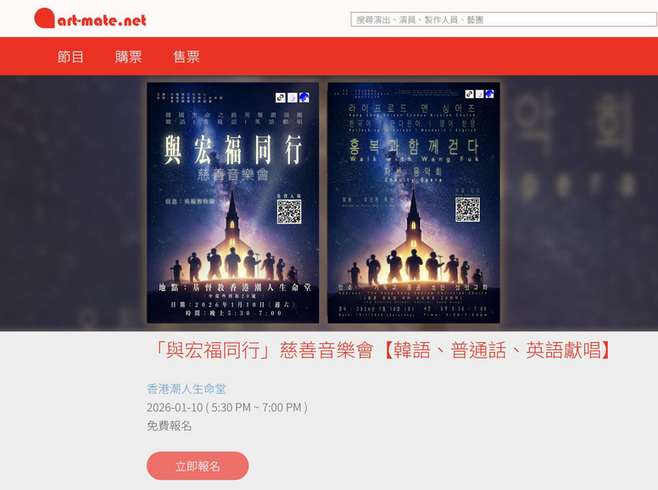Click the art-mate.net red logo icon
The width and height of the screenshot is (658, 490).
pyautogui.click(x=44, y=19)
